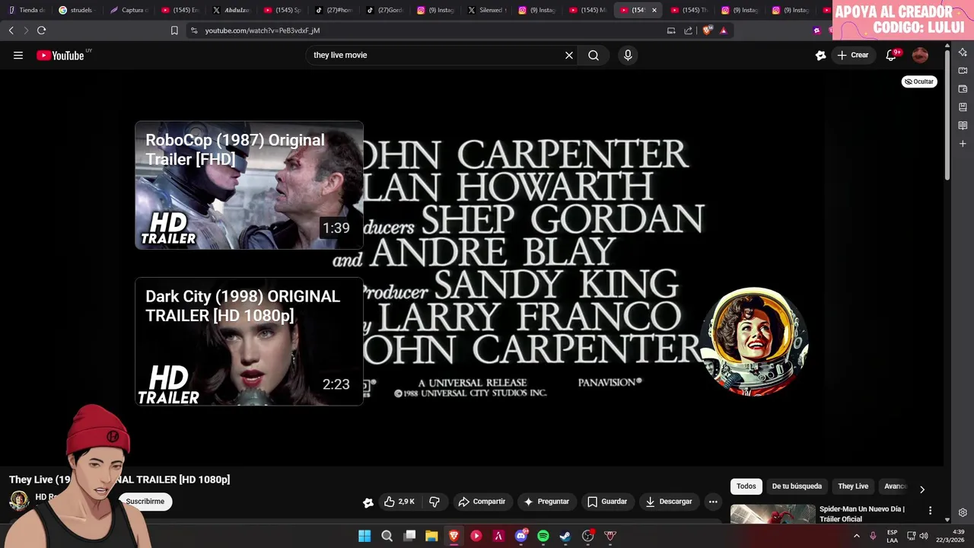Image resolution: width=974 pixels, height=548 pixels.
Task: Click the Guardar button
Action: pyautogui.click(x=607, y=502)
